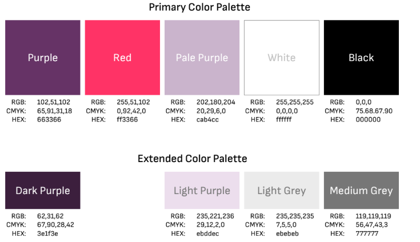
Task: Pick the Medium Grey swatch
Action: [x=361, y=191]
